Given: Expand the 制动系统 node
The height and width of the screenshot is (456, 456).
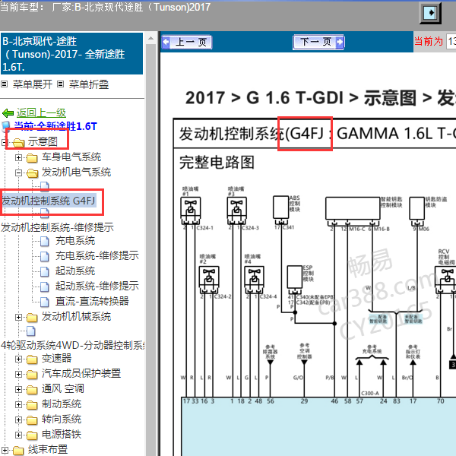Looking at the screenshot, I should [x=18, y=405].
